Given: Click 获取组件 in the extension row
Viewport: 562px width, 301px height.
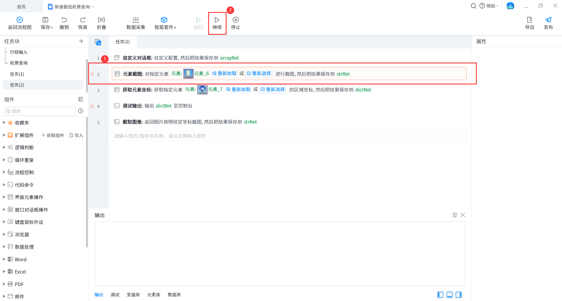Looking at the screenshot, I should pos(53,135).
